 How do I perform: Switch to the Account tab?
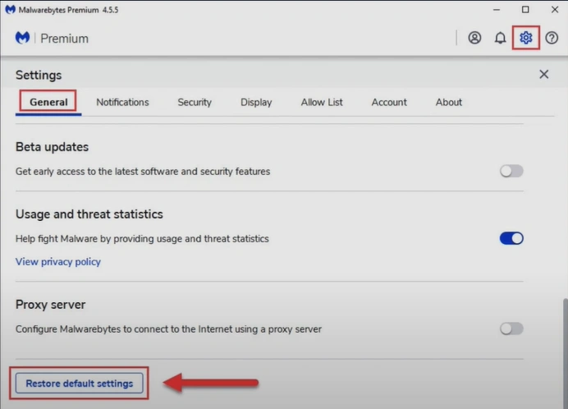click(389, 102)
